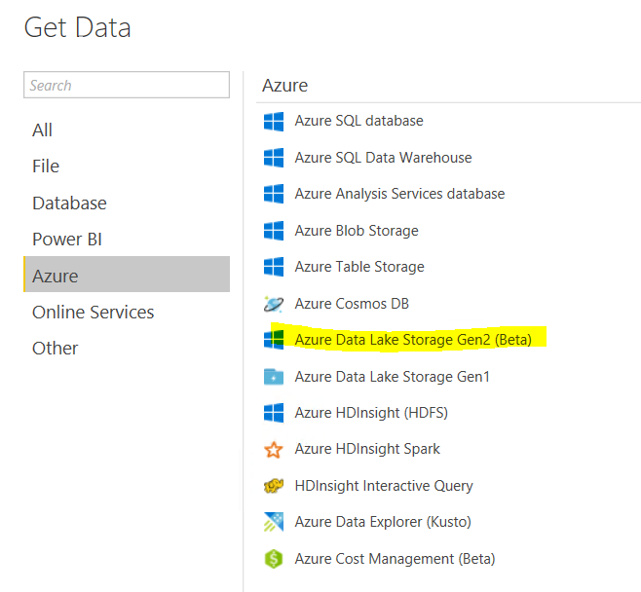Viewport: 641px width, 592px height.
Task: Choose HDInsight Interactive Query text
Action: [384, 486]
